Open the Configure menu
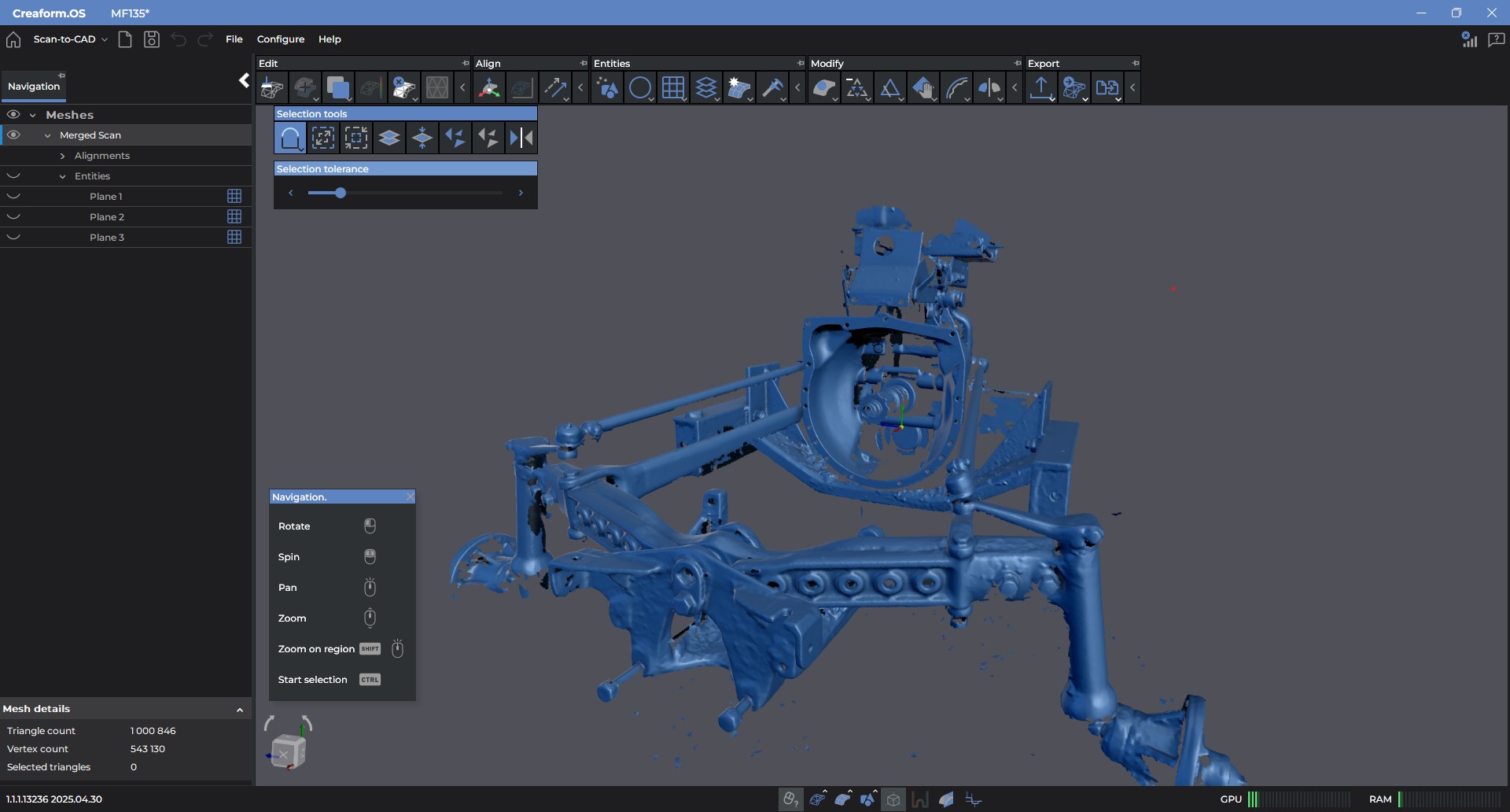 [281, 39]
